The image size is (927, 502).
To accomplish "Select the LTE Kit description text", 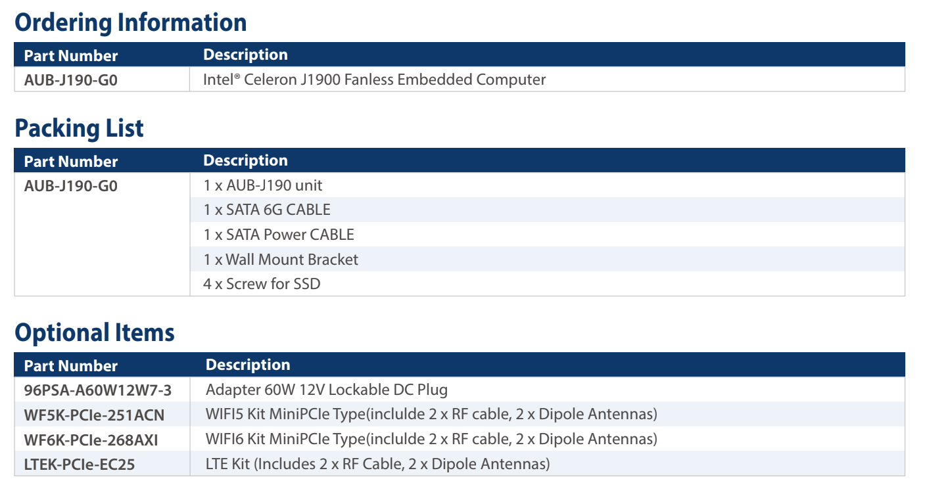I will 377,464.
